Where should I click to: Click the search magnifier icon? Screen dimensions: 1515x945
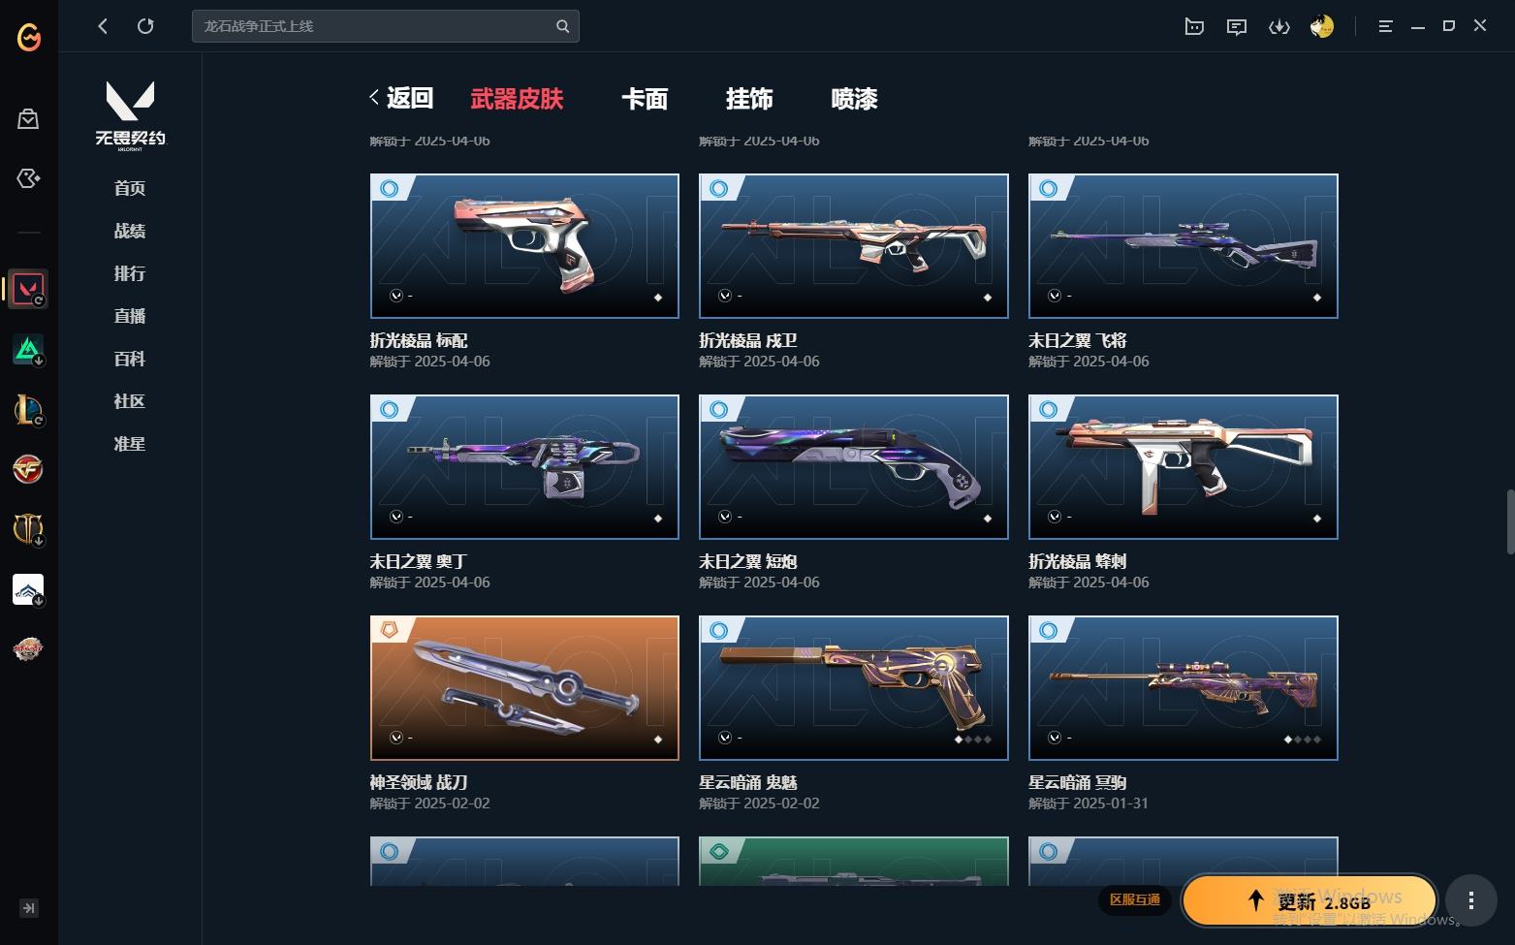coord(562,26)
